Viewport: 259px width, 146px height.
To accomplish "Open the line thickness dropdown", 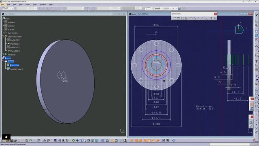I will coord(158,9).
